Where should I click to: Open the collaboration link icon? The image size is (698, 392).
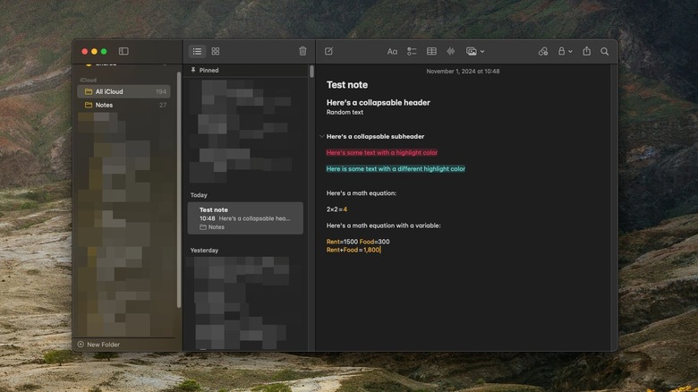543,51
